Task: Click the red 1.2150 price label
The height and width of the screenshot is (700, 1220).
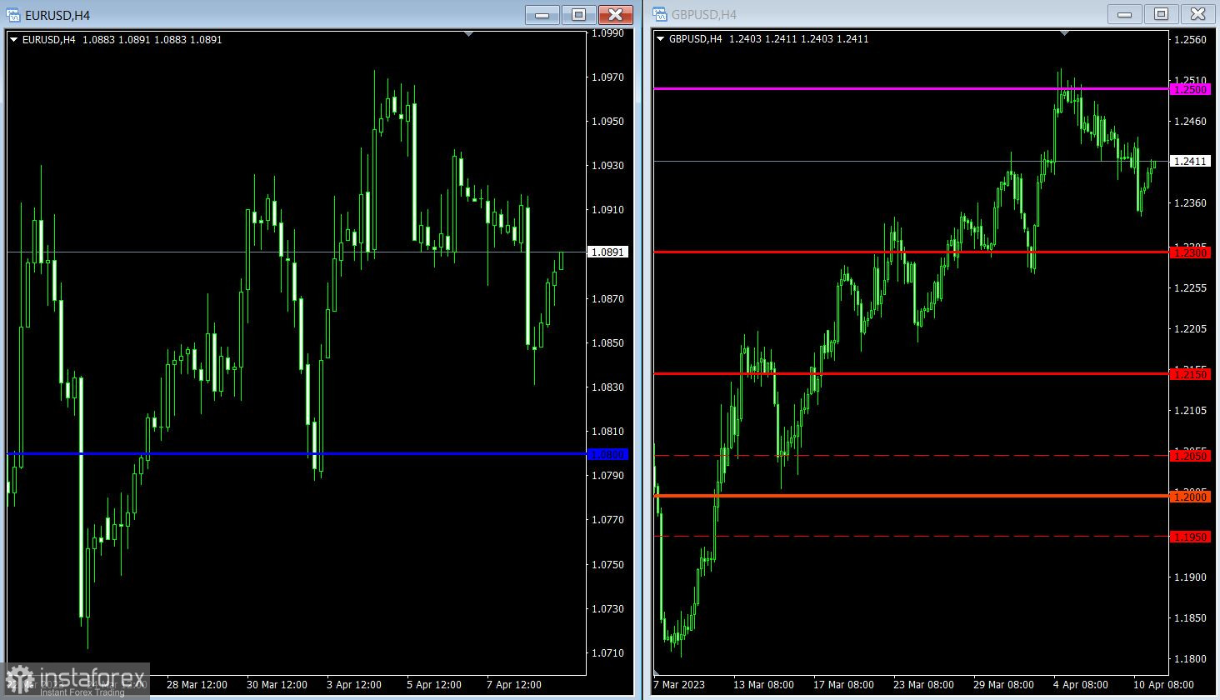Action: point(1190,375)
